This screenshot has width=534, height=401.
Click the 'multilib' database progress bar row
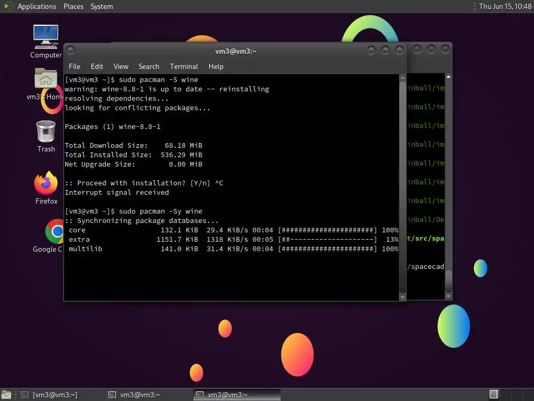[x=233, y=249]
